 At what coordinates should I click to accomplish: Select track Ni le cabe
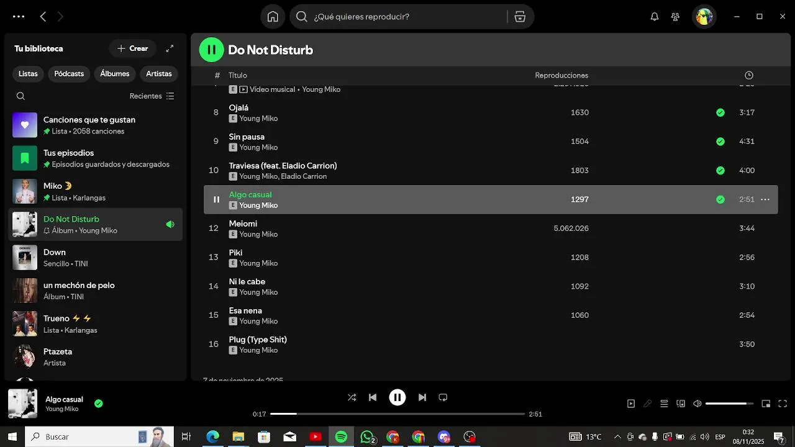click(491, 286)
